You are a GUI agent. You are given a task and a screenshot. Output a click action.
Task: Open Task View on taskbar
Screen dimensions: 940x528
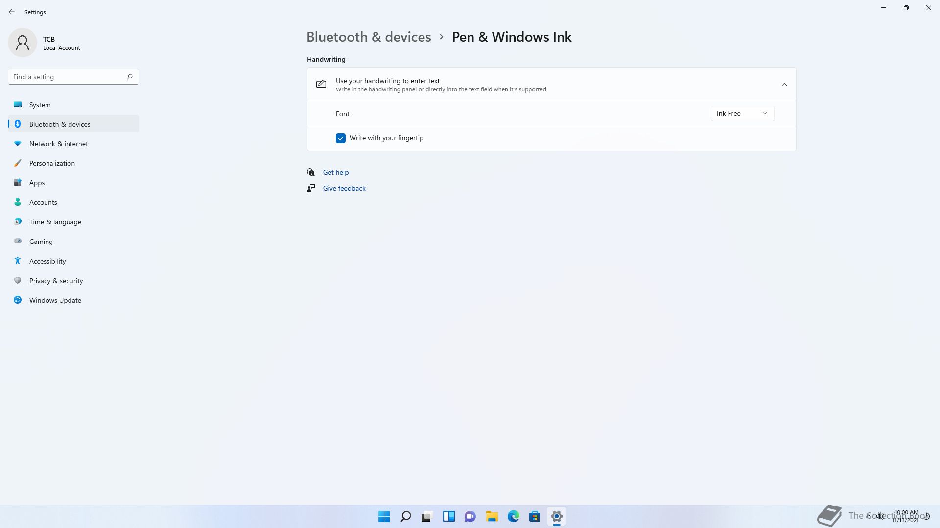[427, 516]
